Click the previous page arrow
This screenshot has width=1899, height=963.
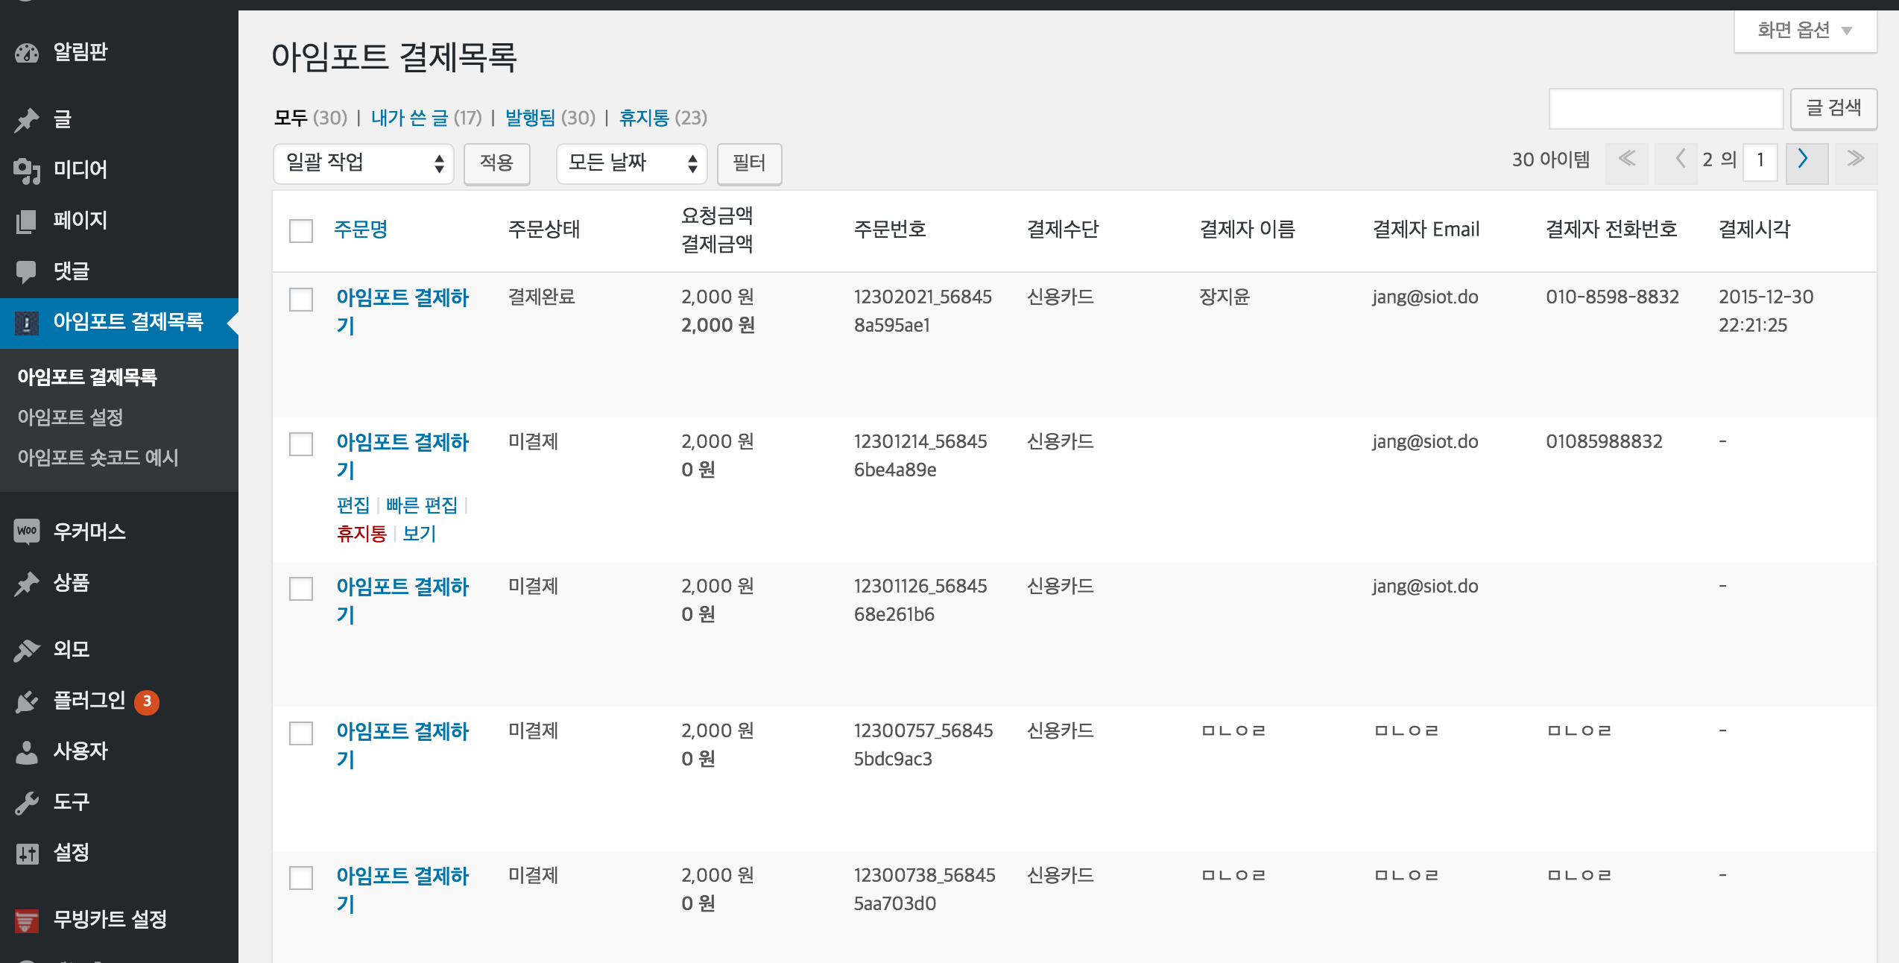(x=1675, y=162)
